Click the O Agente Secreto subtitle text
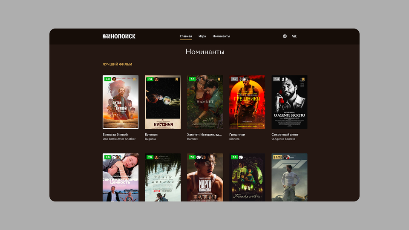Screen dimensions: 409x230 [x=283, y=139]
